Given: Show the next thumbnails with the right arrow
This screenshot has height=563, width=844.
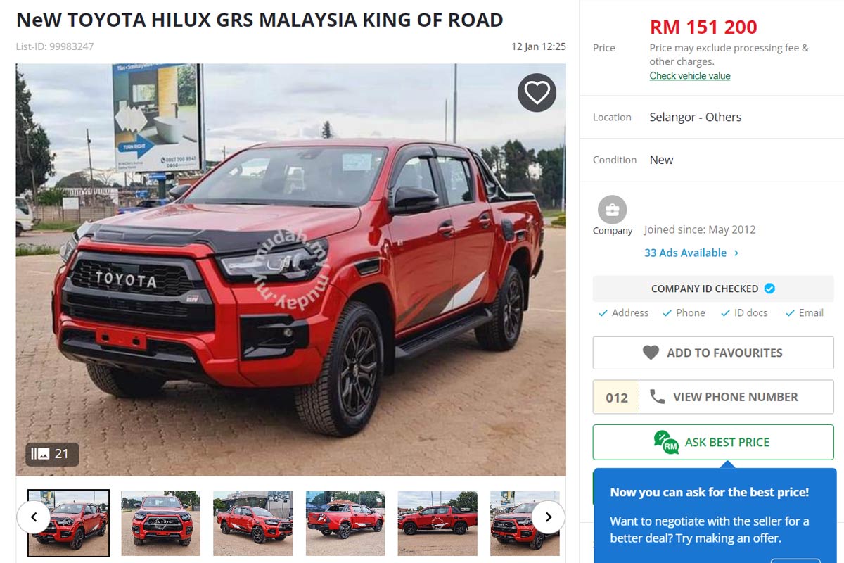Looking at the screenshot, I should coord(548,517).
